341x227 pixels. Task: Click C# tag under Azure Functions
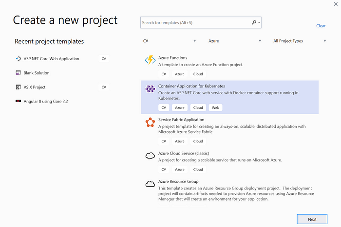coord(164,74)
